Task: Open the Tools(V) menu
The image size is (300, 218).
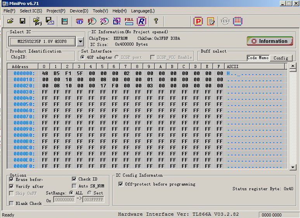Action: (x=100, y=11)
